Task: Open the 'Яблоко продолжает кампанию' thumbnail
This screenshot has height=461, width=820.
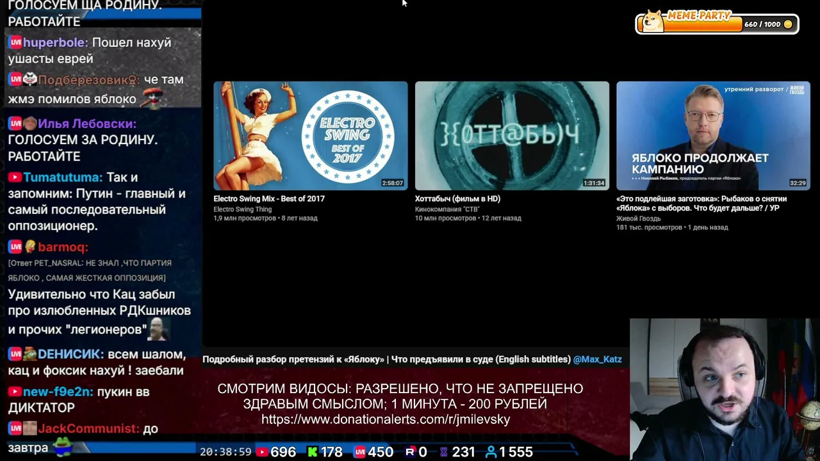Action: point(713,135)
